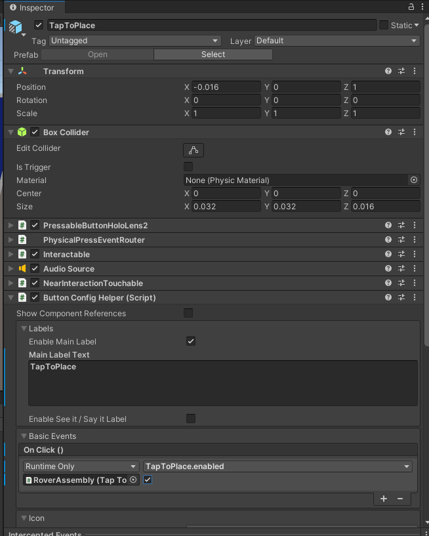Open PhysicalPressEventRouter preset settings icon
Viewport: 429px width, 536px height.
(x=401, y=239)
